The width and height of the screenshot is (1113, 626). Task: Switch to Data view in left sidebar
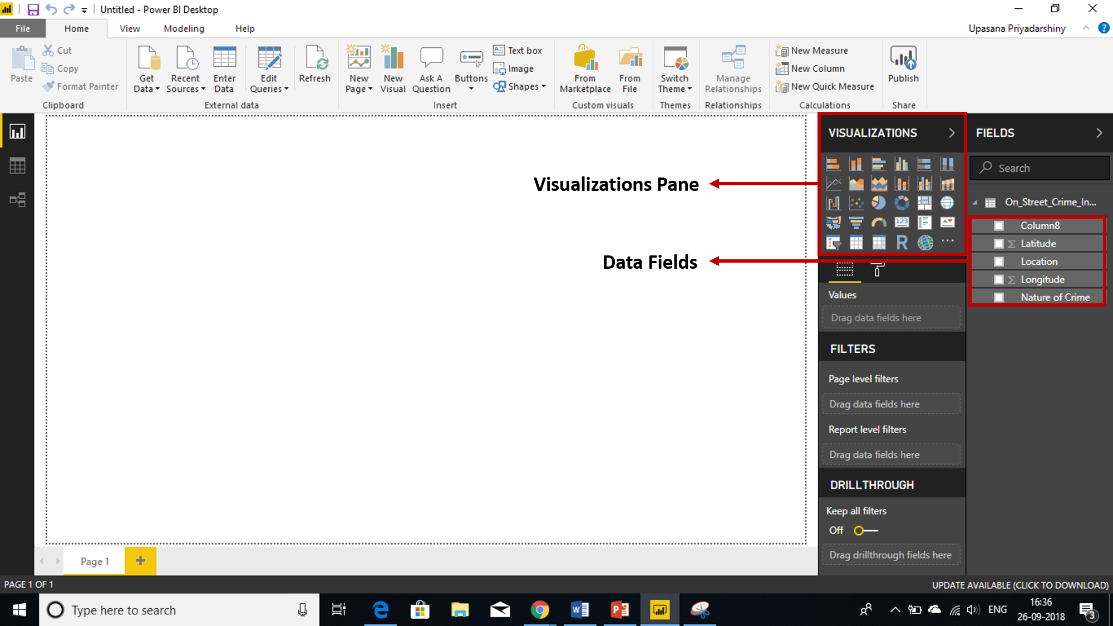pyautogui.click(x=17, y=165)
